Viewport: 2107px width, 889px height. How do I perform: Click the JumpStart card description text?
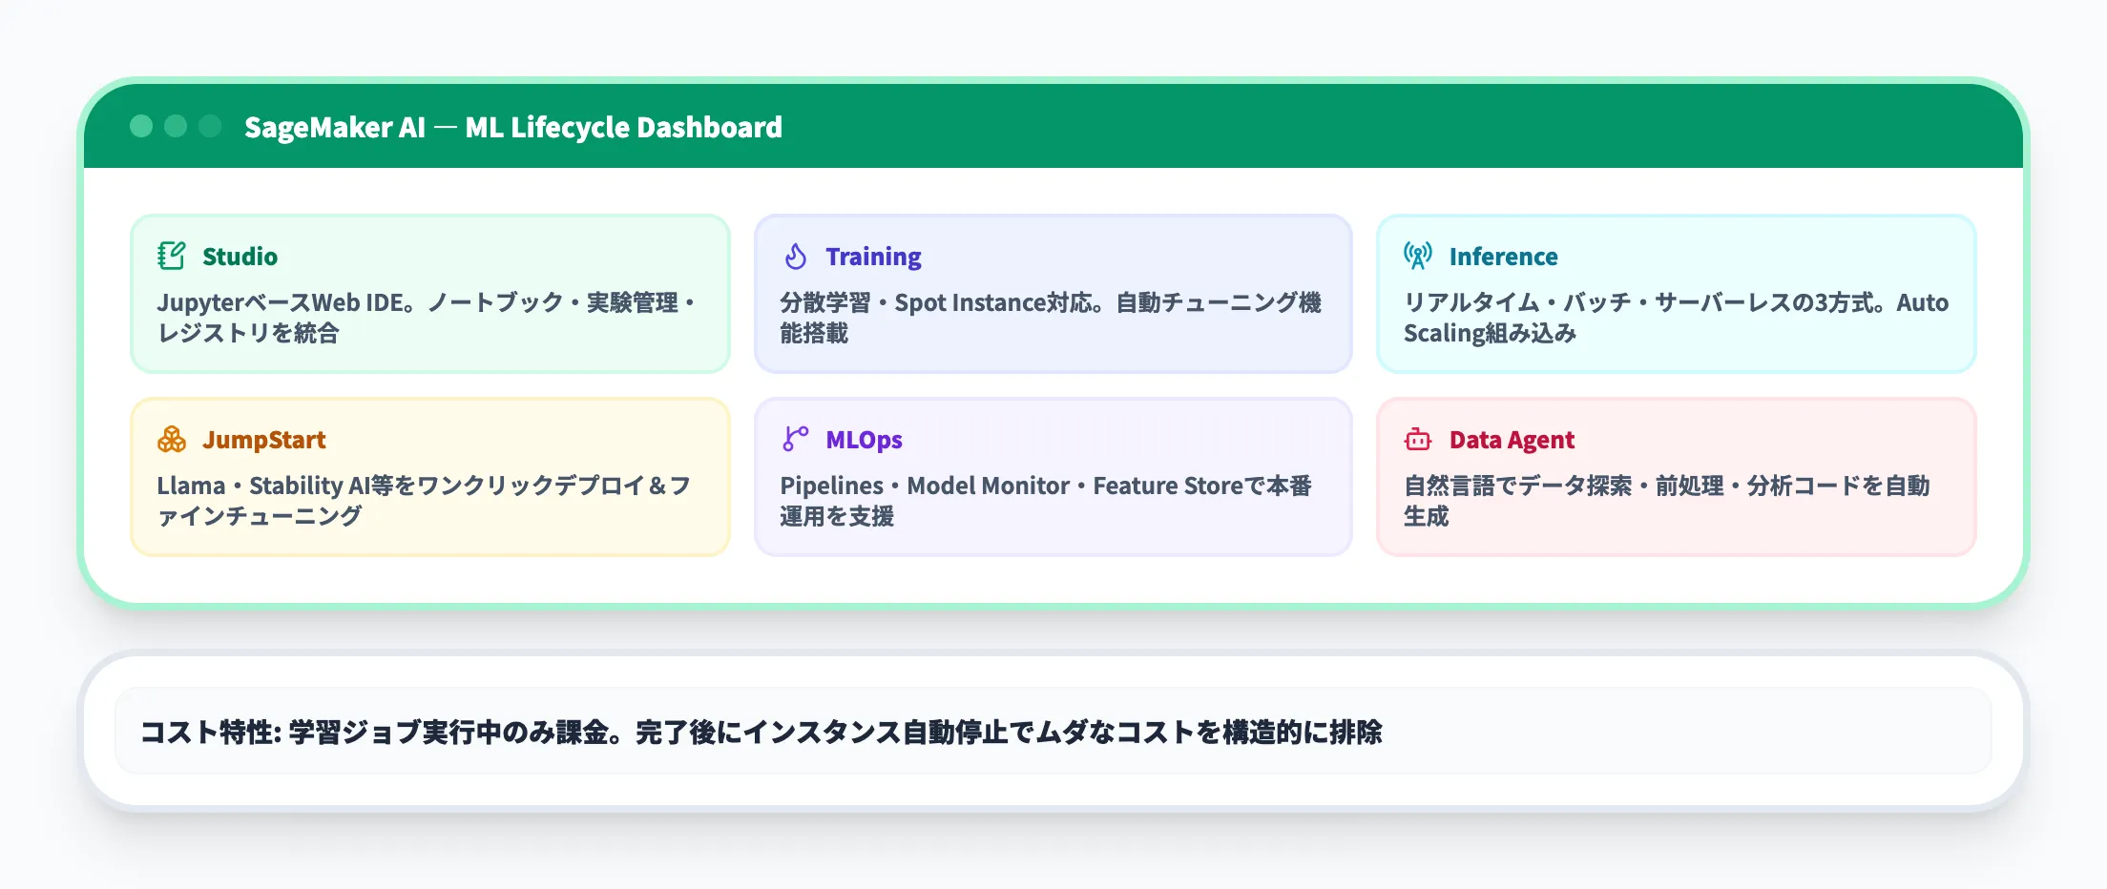click(x=427, y=501)
